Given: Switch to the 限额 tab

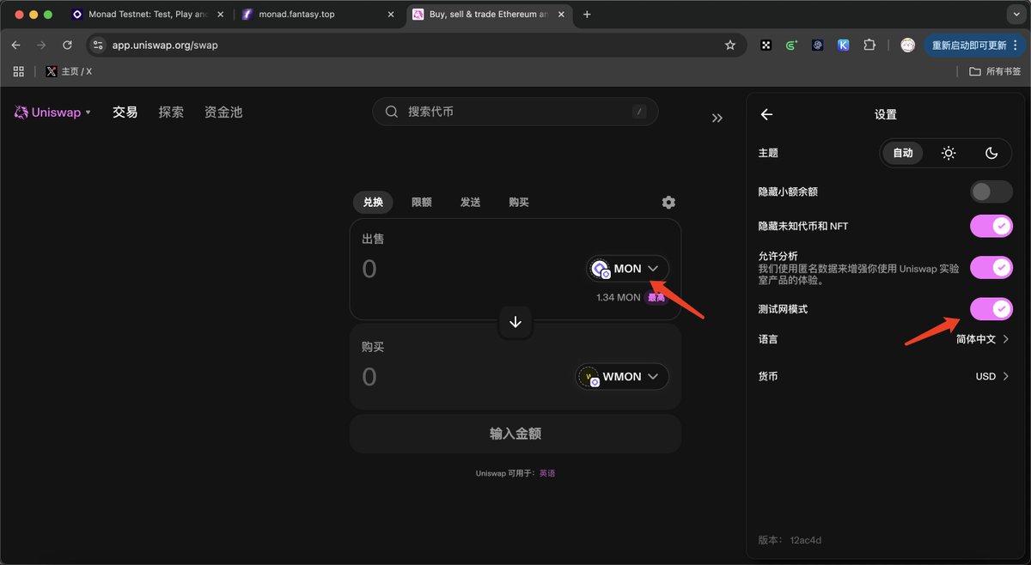Looking at the screenshot, I should coord(421,202).
